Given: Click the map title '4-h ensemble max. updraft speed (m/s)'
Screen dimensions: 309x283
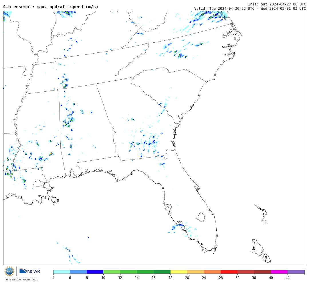Looking at the screenshot, I should click(51, 7).
